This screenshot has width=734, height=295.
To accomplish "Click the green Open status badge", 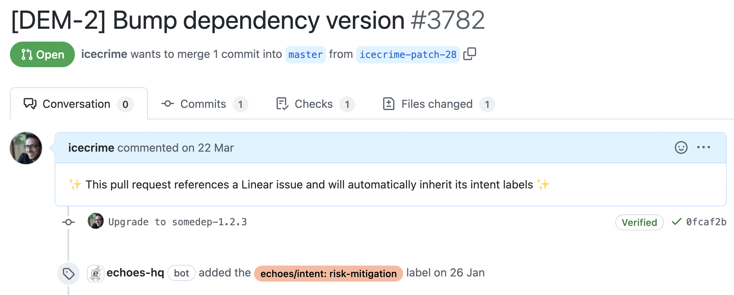I will (42, 54).
